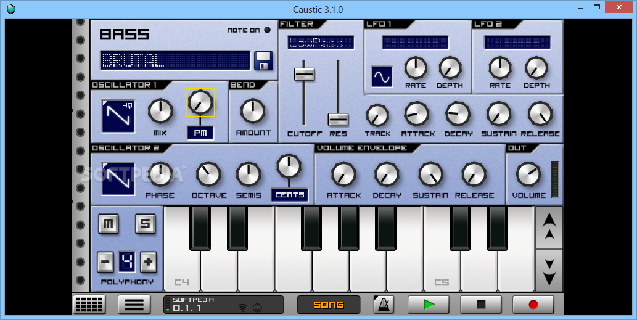Image resolution: width=637 pixels, height=320 pixels.
Task: Click the filter RES slider handle
Action: coord(338,120)
